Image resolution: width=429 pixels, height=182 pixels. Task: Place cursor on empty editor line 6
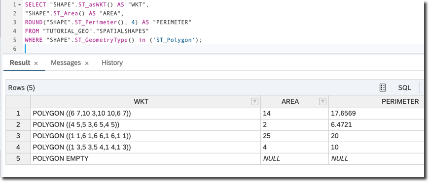click(224, 49)
